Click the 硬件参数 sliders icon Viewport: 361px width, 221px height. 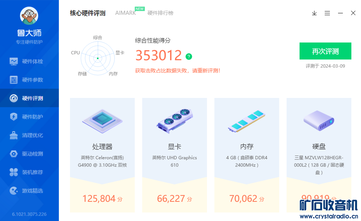14,80
